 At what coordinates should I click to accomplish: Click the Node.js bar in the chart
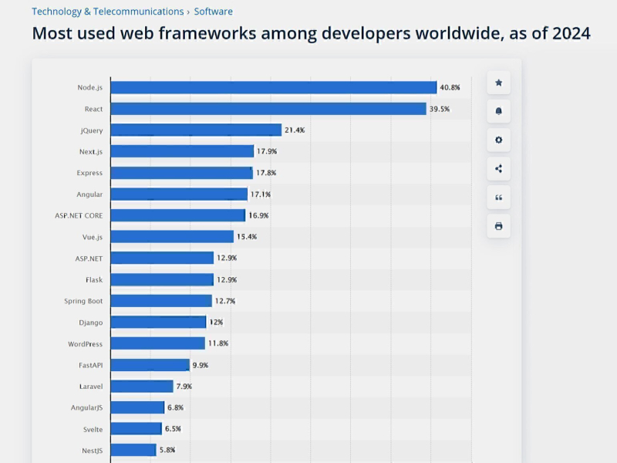click(x=274, y=87)
